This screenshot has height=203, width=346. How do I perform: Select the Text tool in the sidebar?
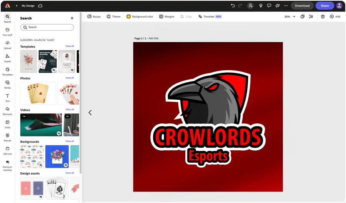8,98
